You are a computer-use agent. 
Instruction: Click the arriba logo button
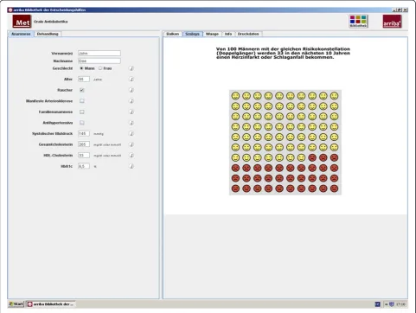tap(392, 22)
